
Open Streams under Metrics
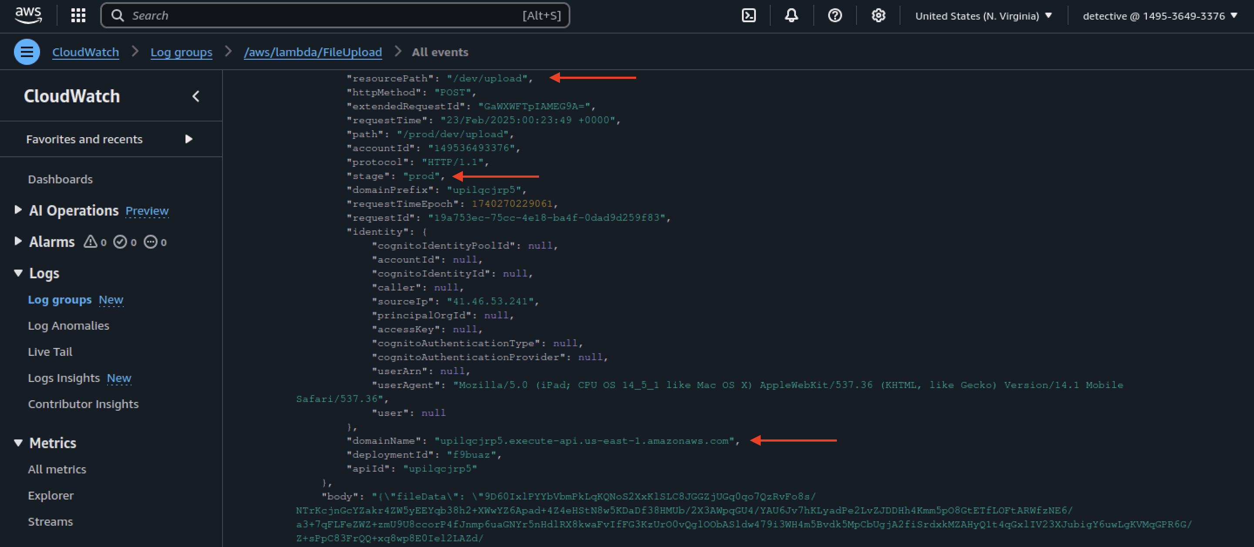point(50,522)
